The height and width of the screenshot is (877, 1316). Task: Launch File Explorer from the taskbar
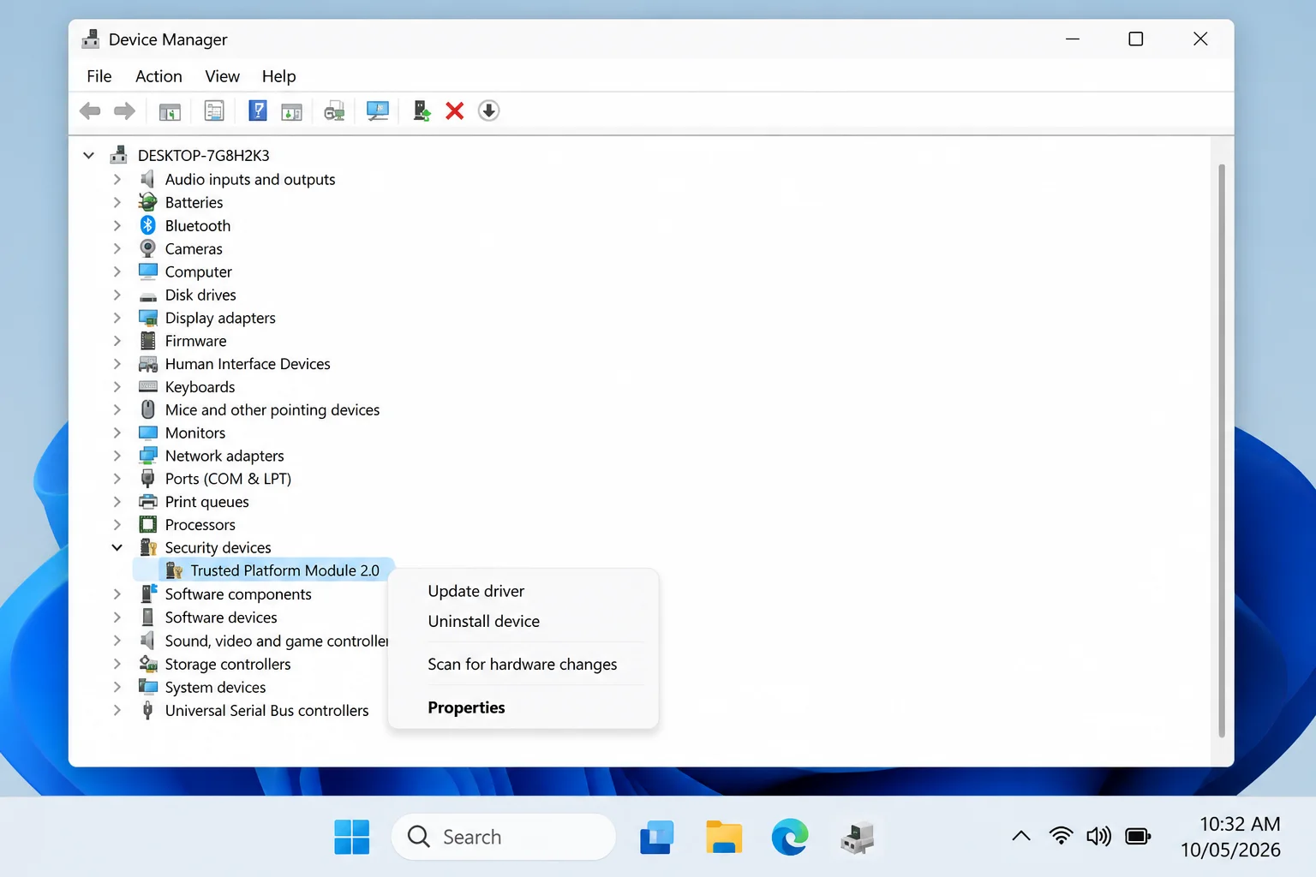724,837
